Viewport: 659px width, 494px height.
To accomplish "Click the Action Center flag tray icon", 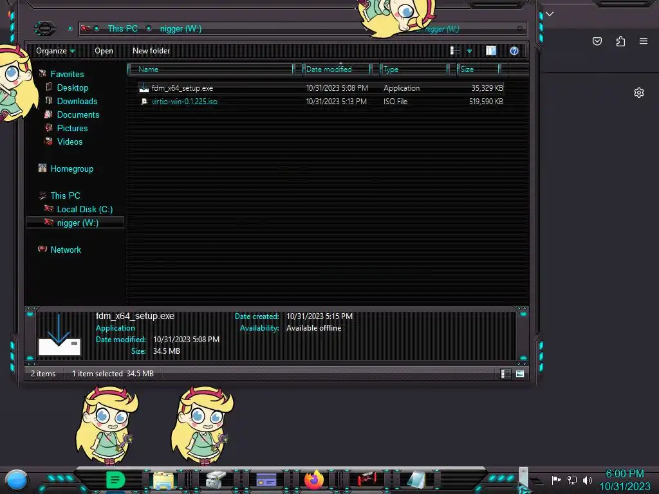I will 557,480.
